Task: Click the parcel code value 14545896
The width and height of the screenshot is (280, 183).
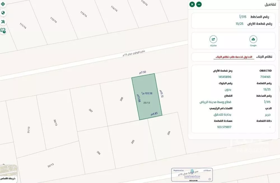Action: click(x=225, y=77)
